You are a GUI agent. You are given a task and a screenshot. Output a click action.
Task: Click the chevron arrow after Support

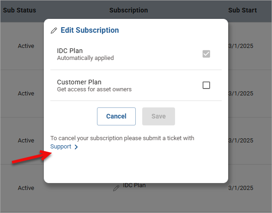[x=76, y=147]
